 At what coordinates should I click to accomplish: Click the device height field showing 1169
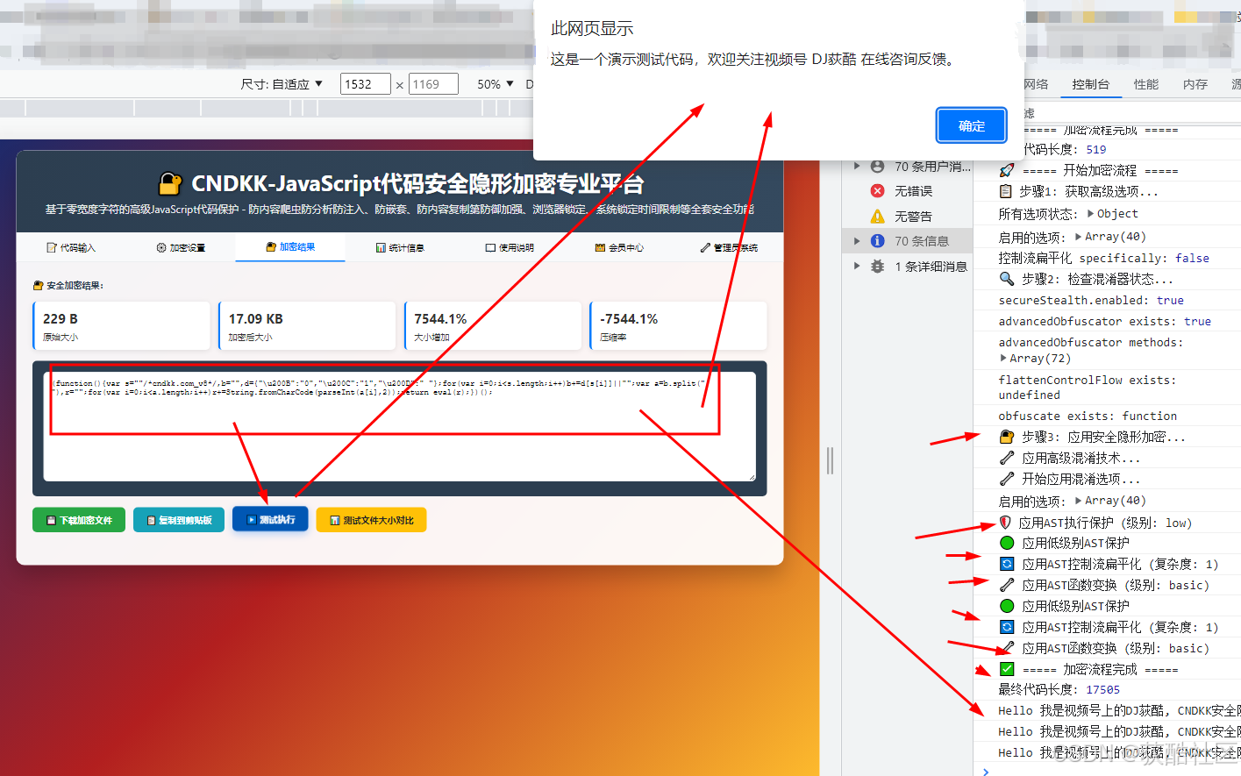pyautogui.click(x=433, y=84)
